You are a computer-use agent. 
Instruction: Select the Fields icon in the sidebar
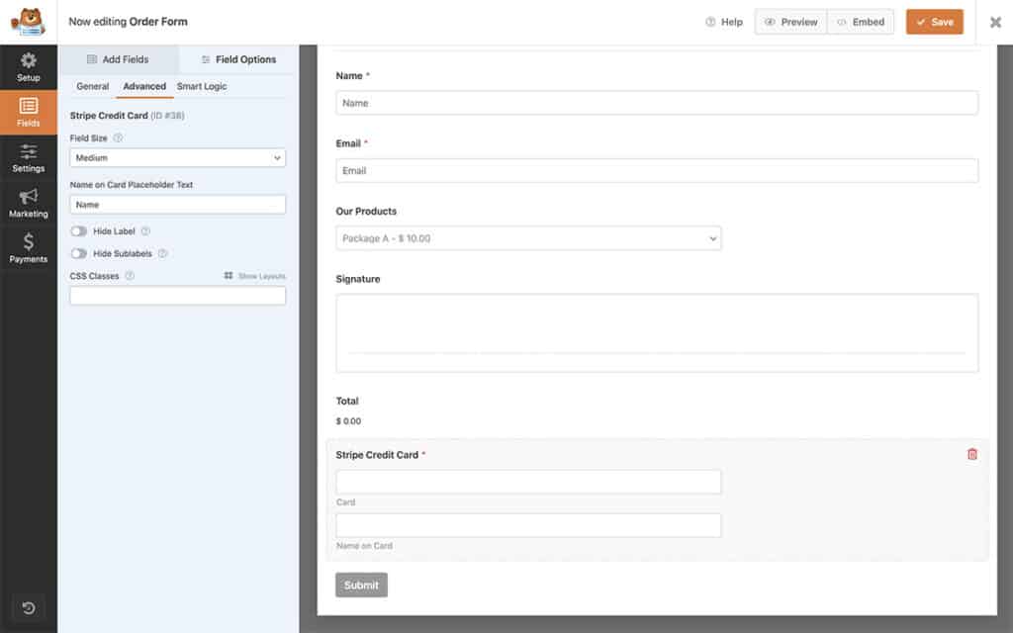[29, 113]
